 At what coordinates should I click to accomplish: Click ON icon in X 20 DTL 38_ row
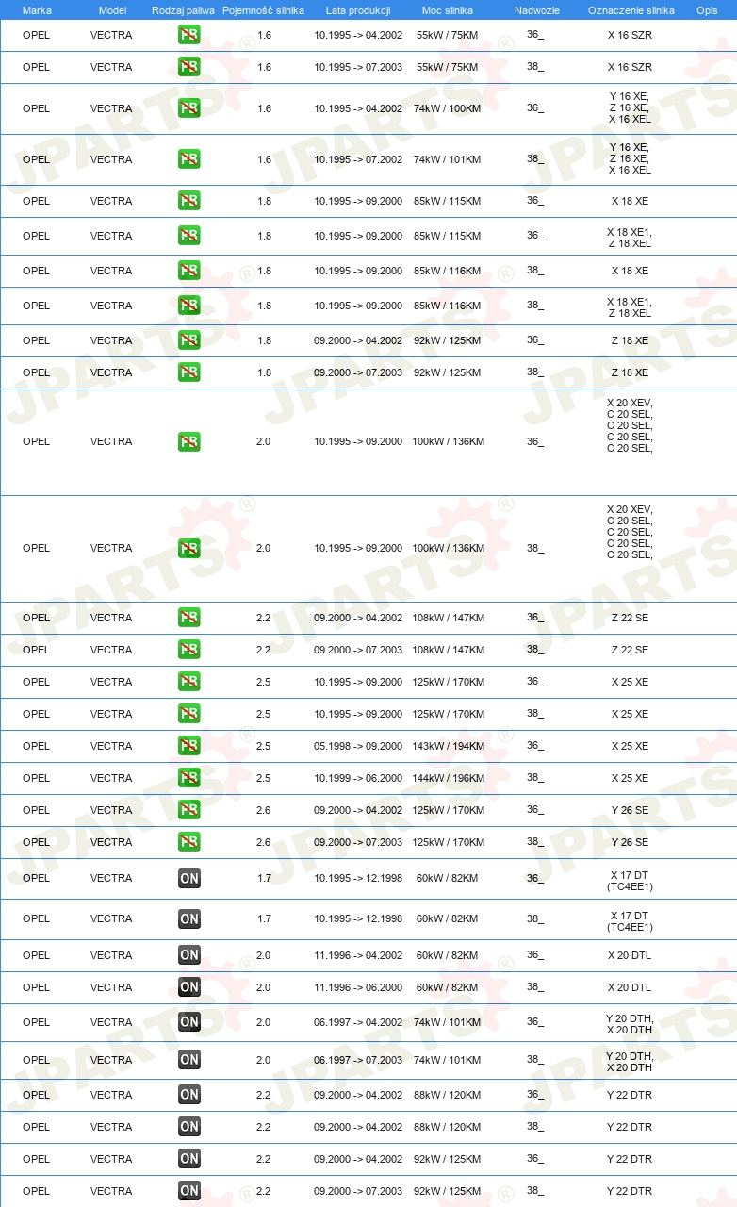[189, 987]
